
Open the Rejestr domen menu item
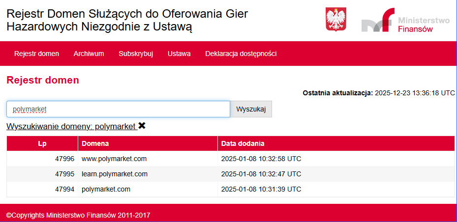(x=37, y=54)
